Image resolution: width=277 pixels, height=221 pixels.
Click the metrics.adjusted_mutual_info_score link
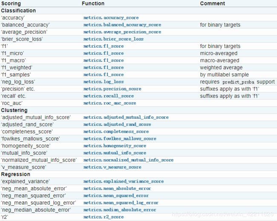point(126,117)
